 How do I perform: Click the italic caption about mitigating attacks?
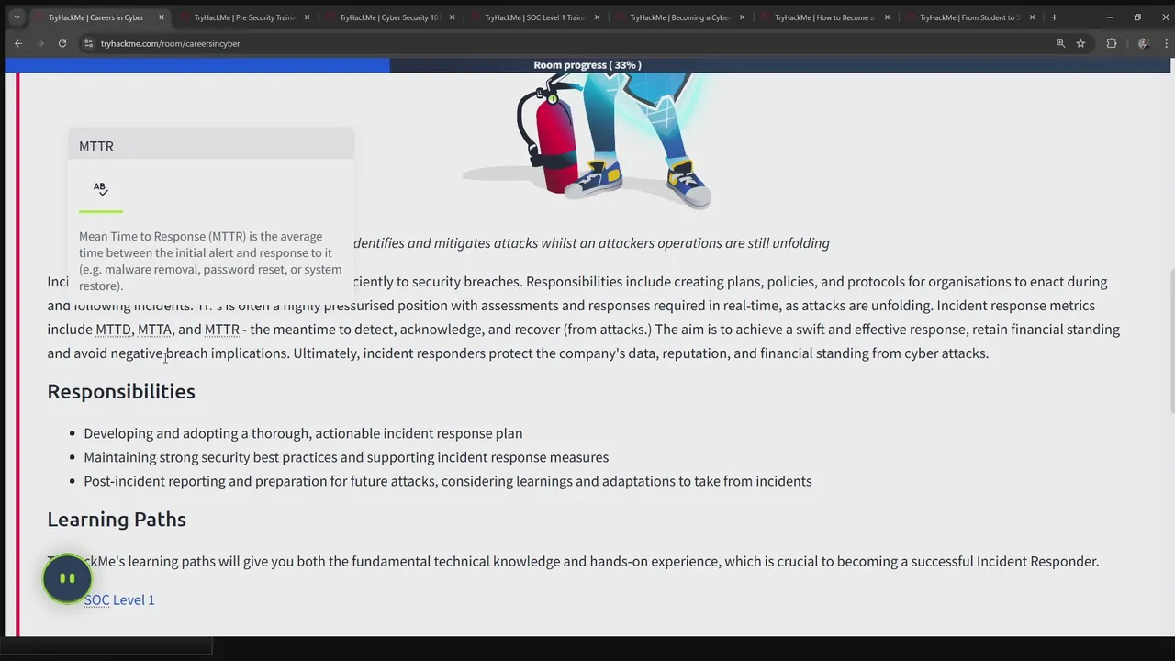[591, 243]
